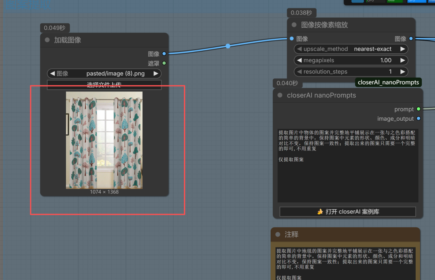Click the green prompt output port
The width and height of the screenshot is (435, 280).
[x=418, y=109]
